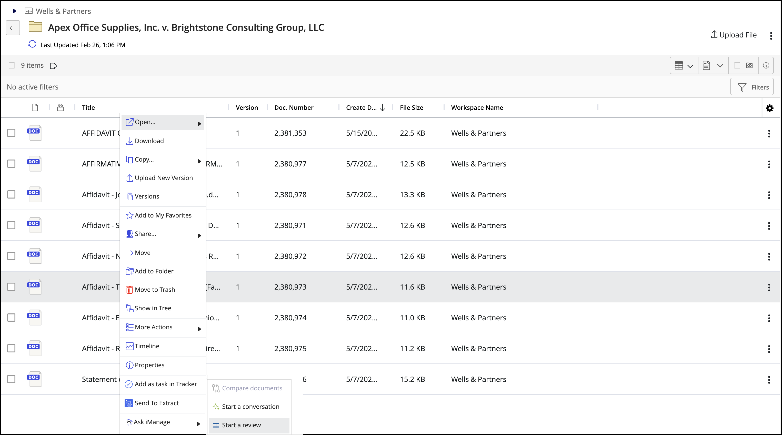Click the refresh icon beside Last Updated
This screenshot has width=782, height=435.
pyautogui.click(x=32, y=44)
